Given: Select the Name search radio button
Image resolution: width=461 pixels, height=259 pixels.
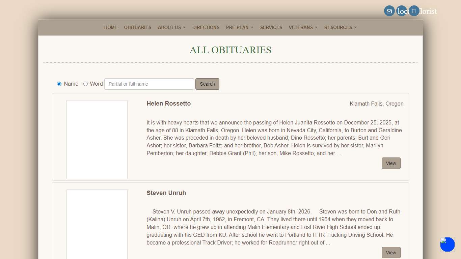Looking at the screenshot, I should 59,84.
